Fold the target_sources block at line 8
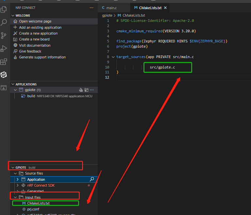This screenshot has height=215, width=251. pyautogui.click(x=113, y=57)
